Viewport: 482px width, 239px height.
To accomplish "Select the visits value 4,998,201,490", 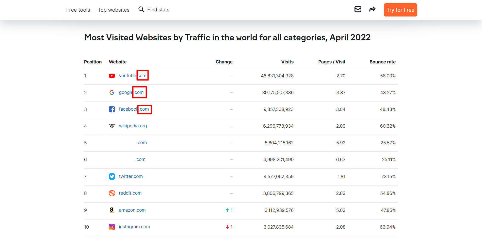I will click(x=278, y=160).
